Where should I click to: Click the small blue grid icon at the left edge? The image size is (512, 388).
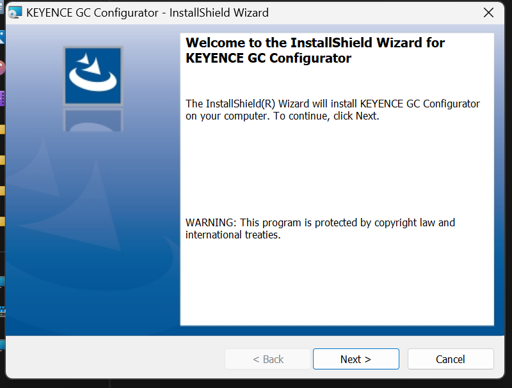(x=3, y=311)
